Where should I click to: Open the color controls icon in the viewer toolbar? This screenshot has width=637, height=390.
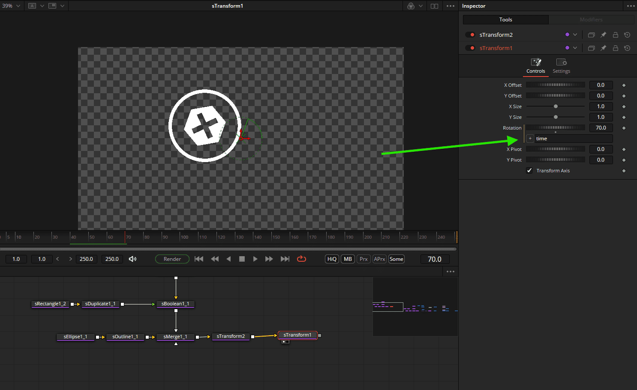(x=410, y=6)
